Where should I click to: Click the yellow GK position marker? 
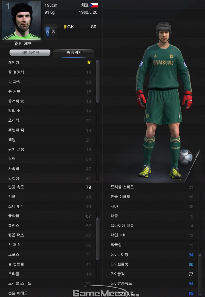[x=65, y=27]
